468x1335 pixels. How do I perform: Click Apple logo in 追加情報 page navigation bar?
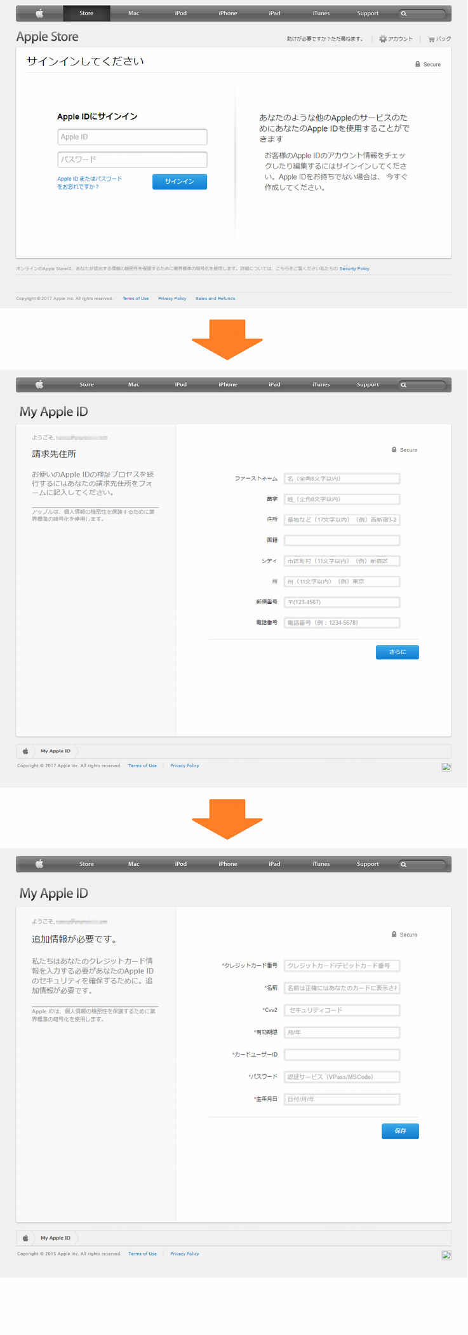click(39, 864)
